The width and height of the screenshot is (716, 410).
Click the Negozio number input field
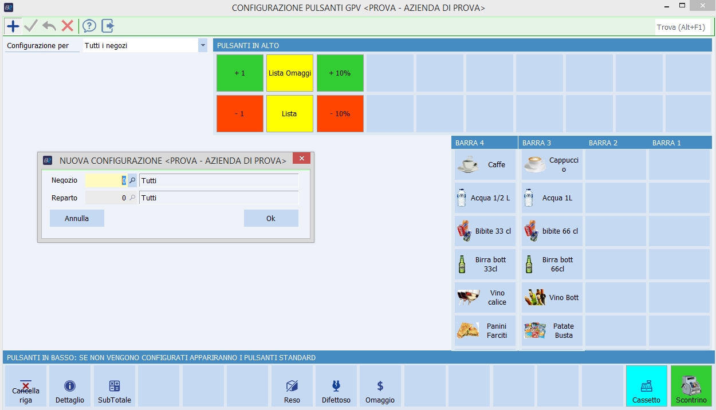[106, 180]
